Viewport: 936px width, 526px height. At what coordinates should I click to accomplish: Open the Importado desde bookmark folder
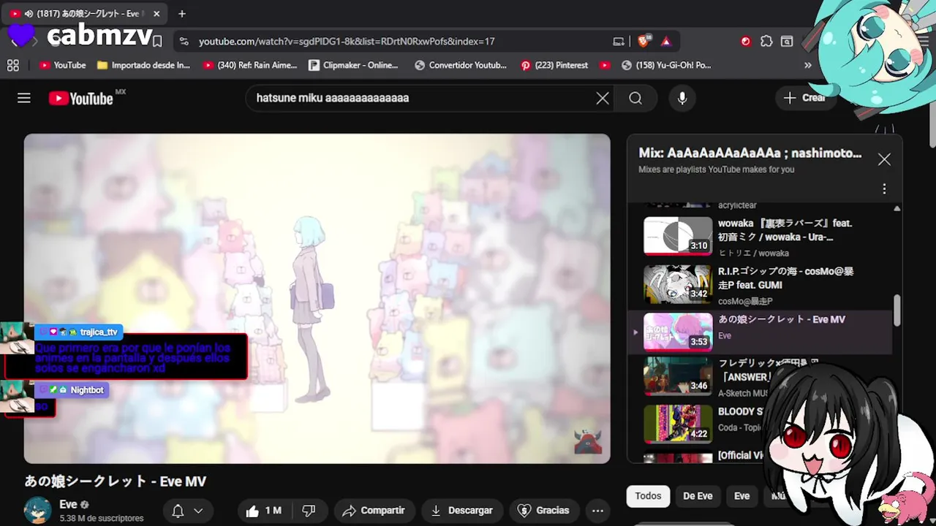pyautogui.click(x=143, y=65)
